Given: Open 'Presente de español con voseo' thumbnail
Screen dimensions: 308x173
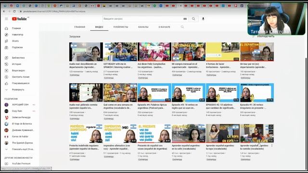Looking at the screenshot, I should 154,134.
